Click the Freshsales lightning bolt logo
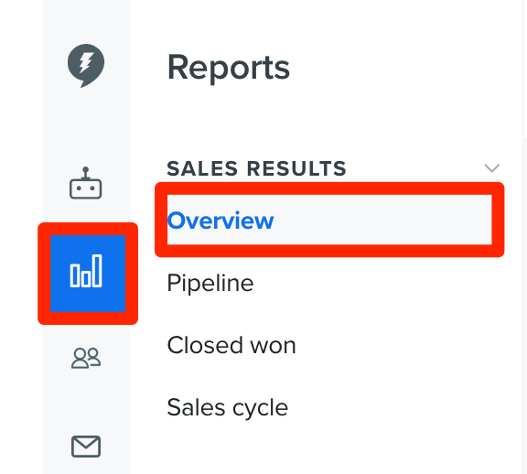This screenshot has width=527, height=474. pyautogui.click(x=86, y=66)
